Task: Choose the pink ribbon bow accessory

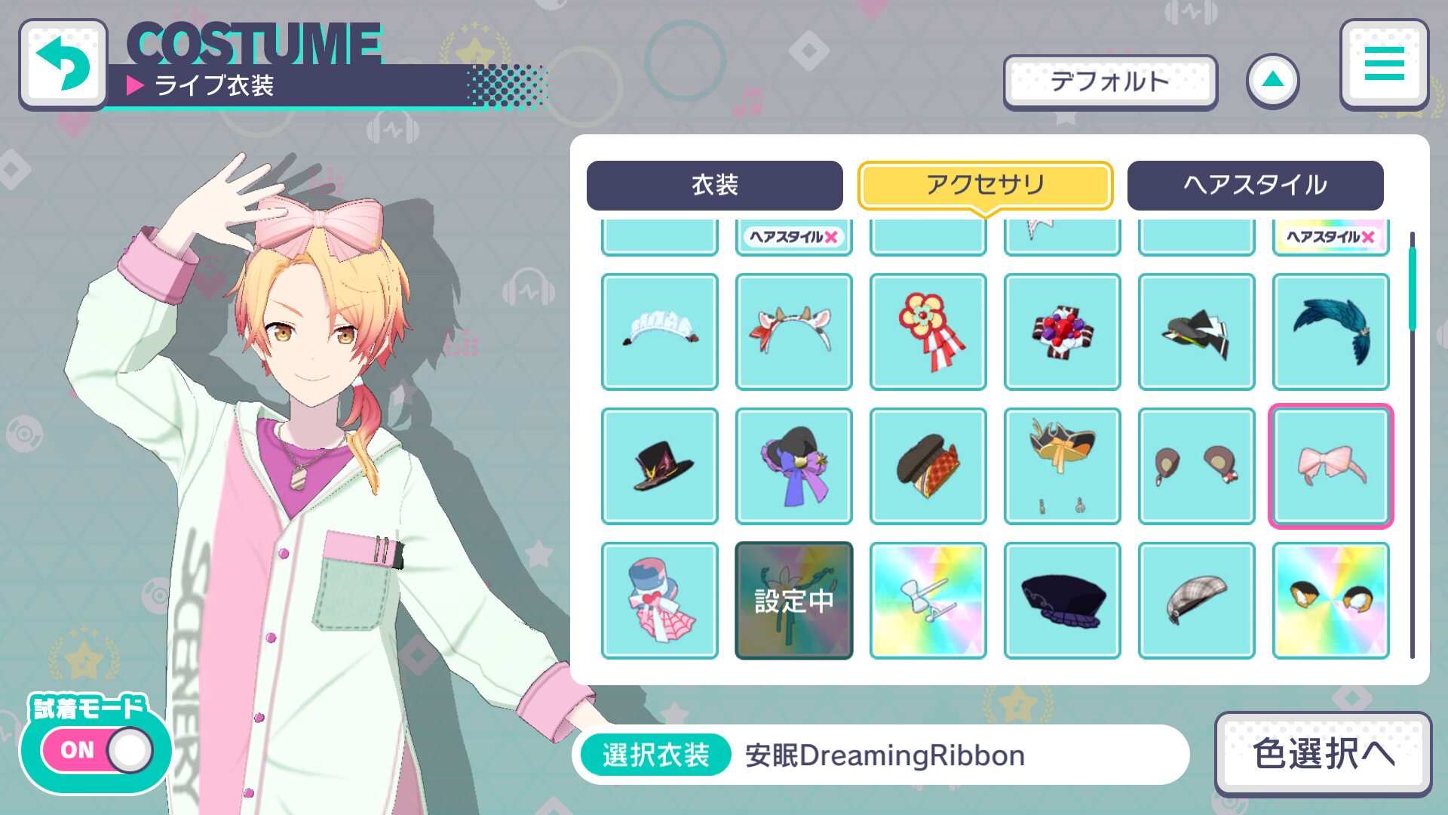Action: (1331, 466)
